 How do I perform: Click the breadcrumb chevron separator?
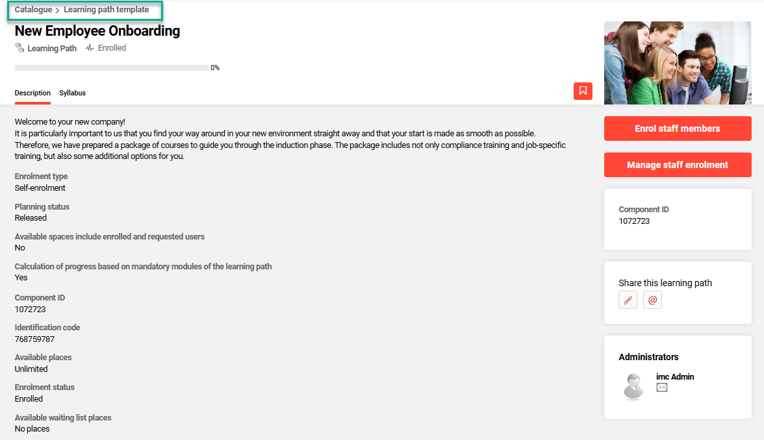[58, 10]
